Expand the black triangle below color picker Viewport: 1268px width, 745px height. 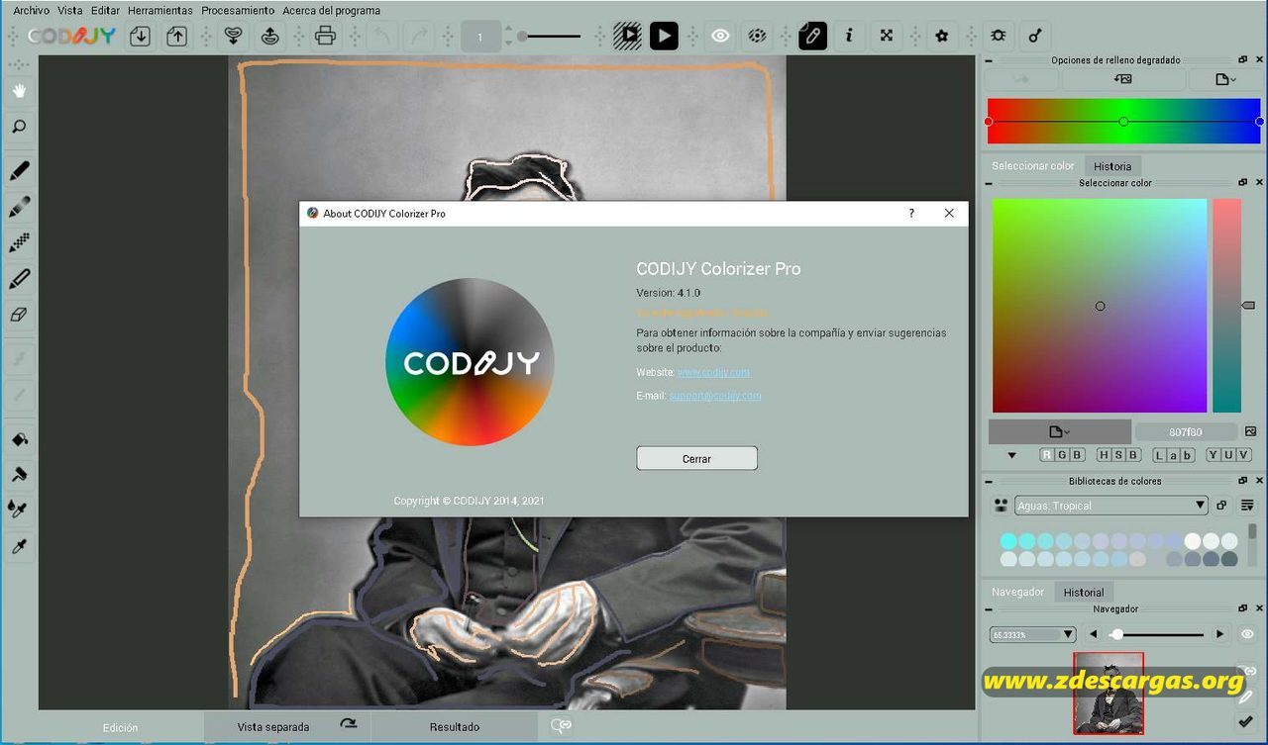click(1011, 456)
